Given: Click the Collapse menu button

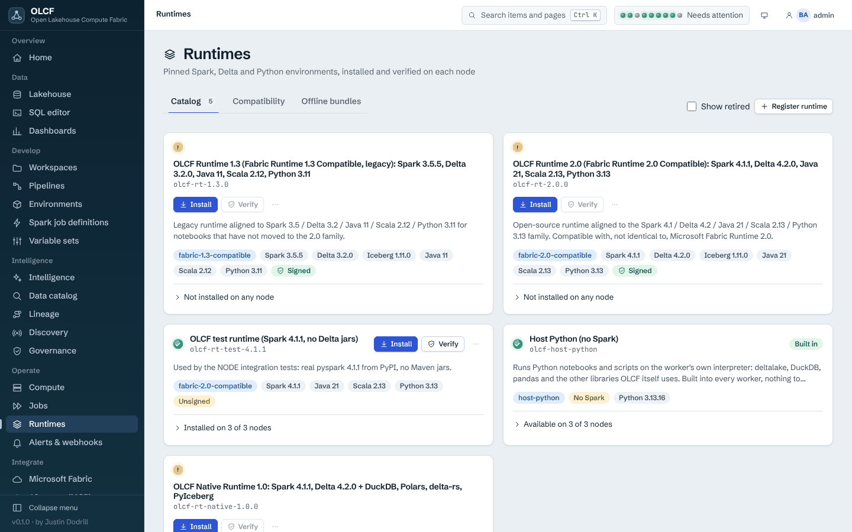Looking at the screenshot, I should tap(72, 508).
